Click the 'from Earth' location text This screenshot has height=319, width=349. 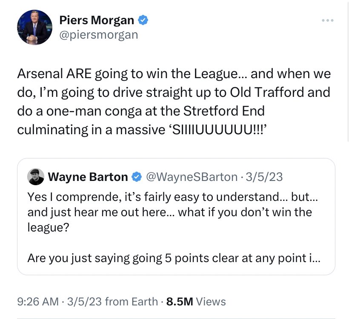(x=131, y=302)
